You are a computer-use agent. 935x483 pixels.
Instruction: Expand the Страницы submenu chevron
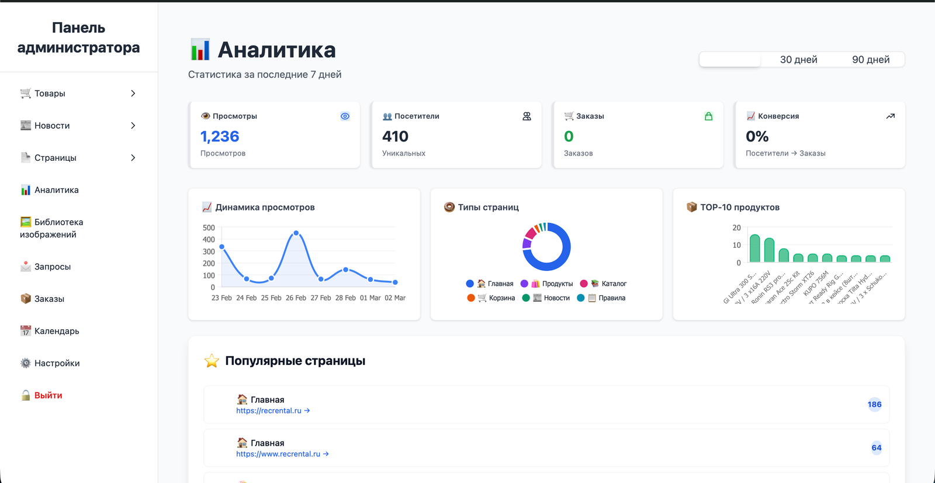pos(133,158)
